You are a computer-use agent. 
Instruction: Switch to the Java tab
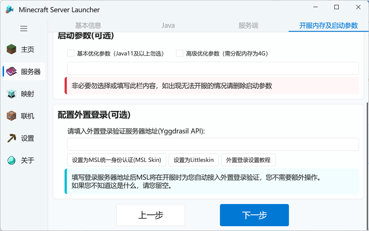tap(168, 26)
